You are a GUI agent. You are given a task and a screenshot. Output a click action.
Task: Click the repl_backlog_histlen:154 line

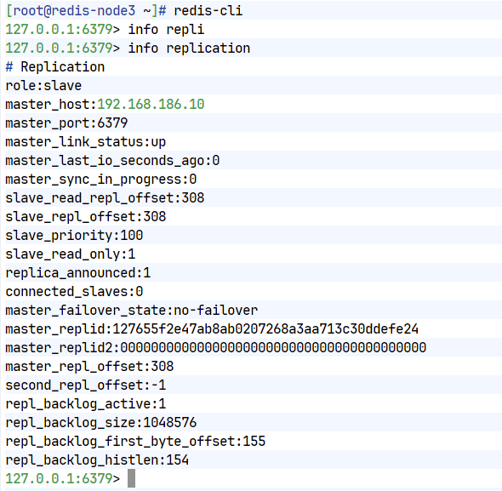click(97, 460)
